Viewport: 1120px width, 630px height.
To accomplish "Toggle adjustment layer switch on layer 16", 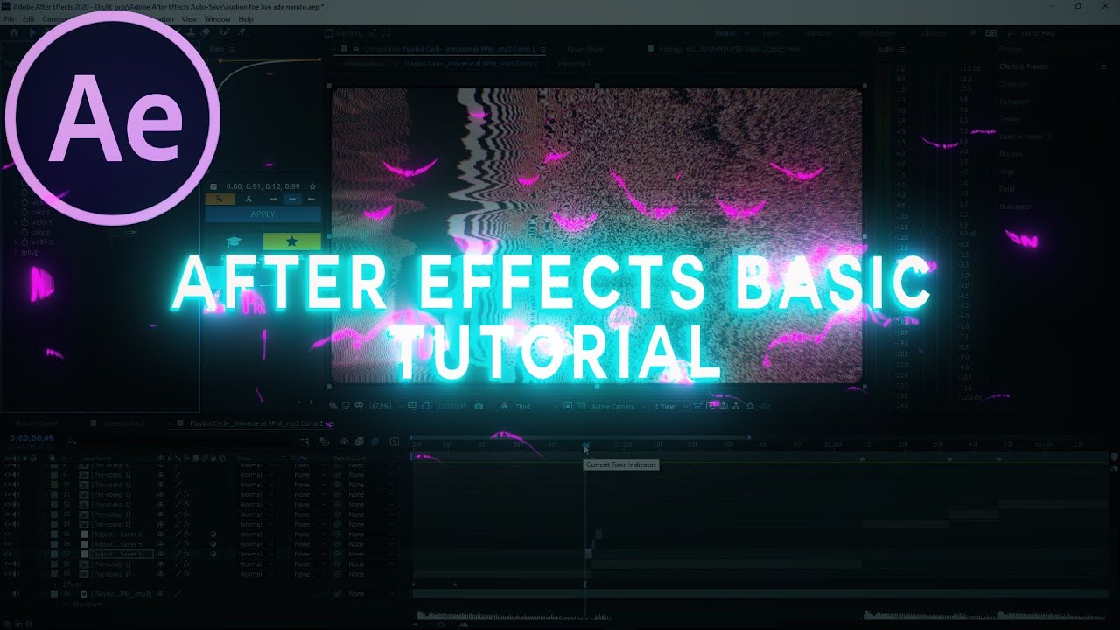I will (213, 544).
